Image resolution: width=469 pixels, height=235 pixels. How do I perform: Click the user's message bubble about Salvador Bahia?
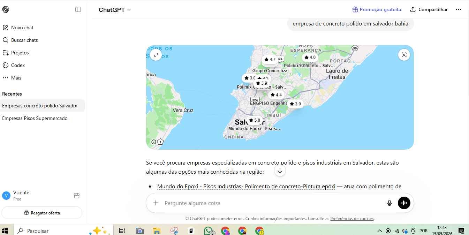tap(350, 24)
